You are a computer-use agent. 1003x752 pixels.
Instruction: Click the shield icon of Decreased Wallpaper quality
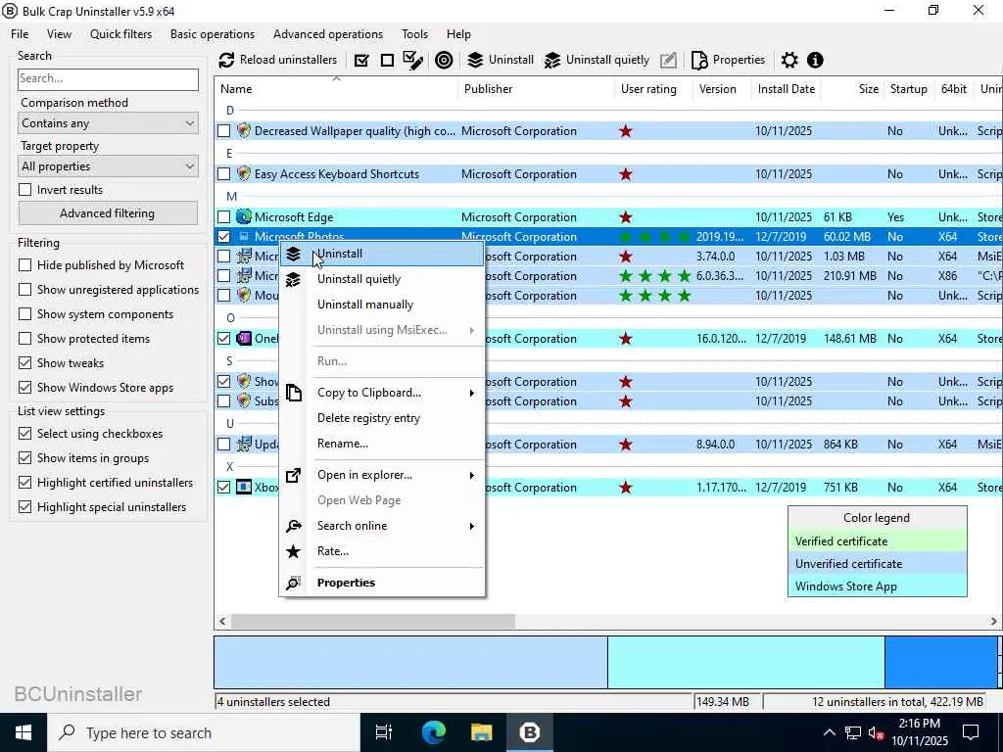[x=244, y=131]
